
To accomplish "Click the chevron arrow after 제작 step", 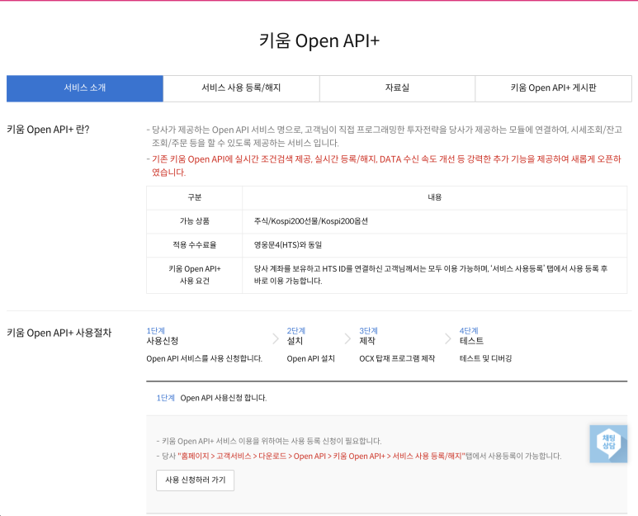I will tap(447, 338).
